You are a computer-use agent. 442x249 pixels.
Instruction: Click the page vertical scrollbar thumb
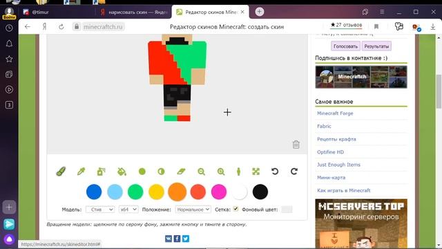click(439, 91)
